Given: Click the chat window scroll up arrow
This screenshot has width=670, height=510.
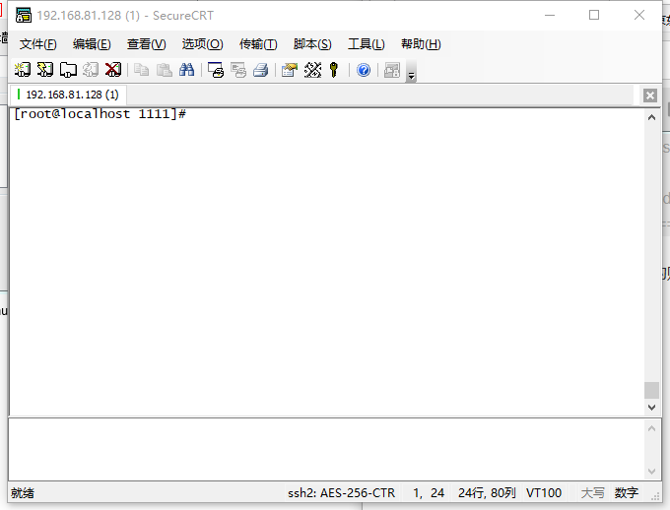Looking at the screenshot, I should (x=651, y=428).
